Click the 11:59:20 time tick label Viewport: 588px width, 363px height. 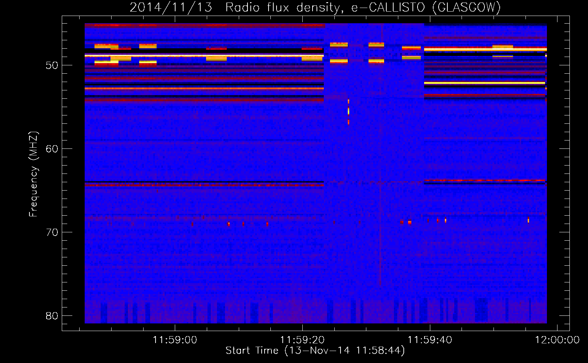(302, 340)
